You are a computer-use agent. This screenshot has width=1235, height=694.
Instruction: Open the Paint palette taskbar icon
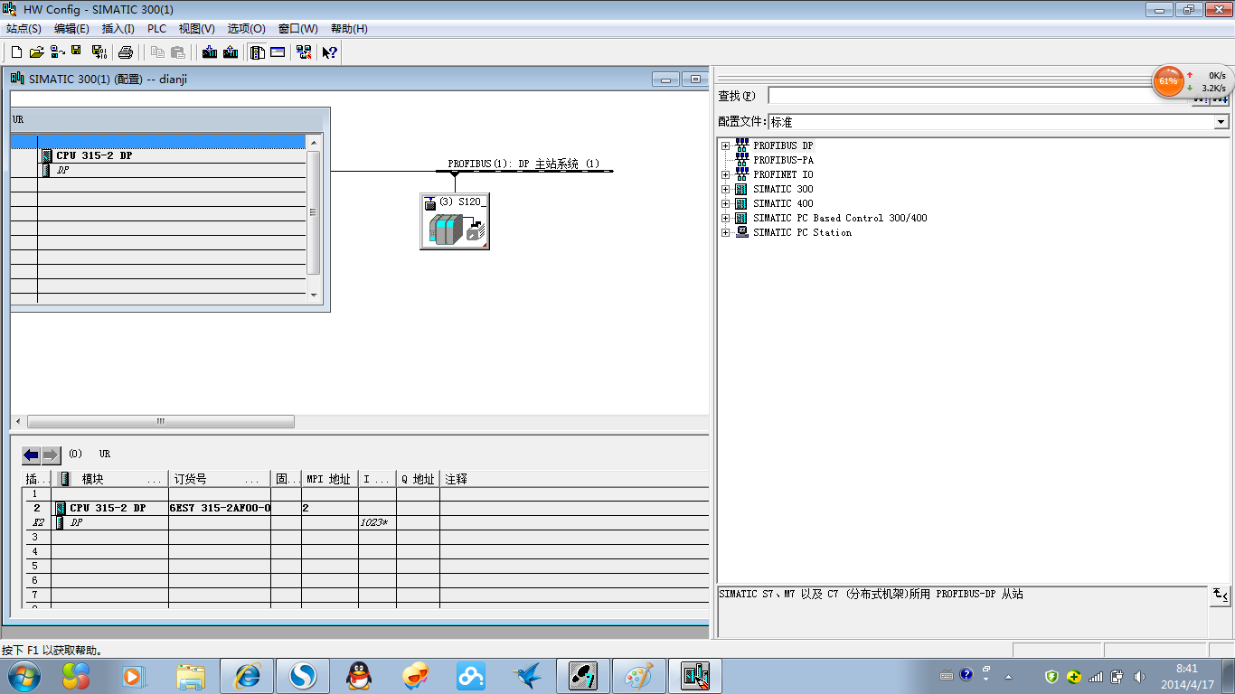pos(639,675)
